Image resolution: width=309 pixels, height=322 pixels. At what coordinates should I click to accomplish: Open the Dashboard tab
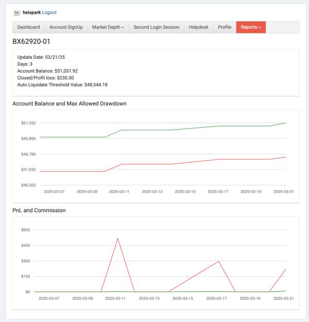(x=28, y=27)
